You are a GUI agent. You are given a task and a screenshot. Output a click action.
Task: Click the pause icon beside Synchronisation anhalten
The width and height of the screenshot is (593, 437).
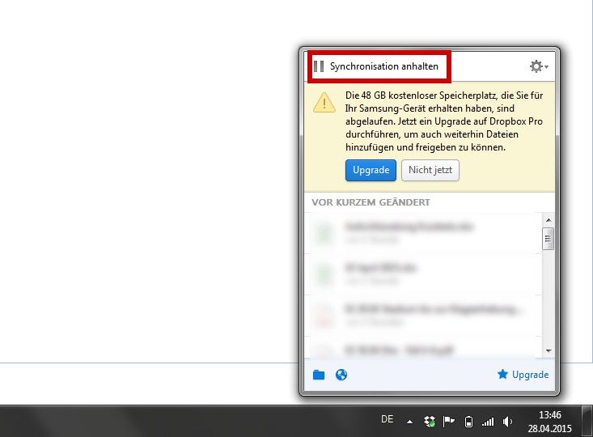pos(319,66)
